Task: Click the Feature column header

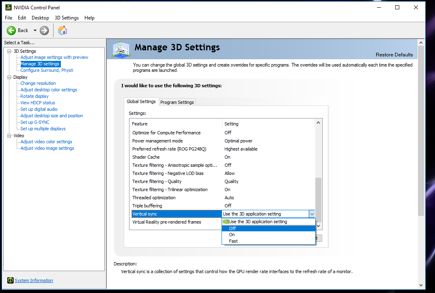Action: pos(176,124)
